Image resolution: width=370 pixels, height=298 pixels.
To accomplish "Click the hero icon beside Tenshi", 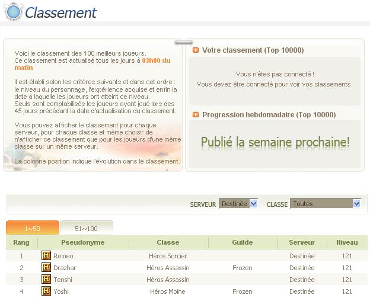I will (46, 279).
